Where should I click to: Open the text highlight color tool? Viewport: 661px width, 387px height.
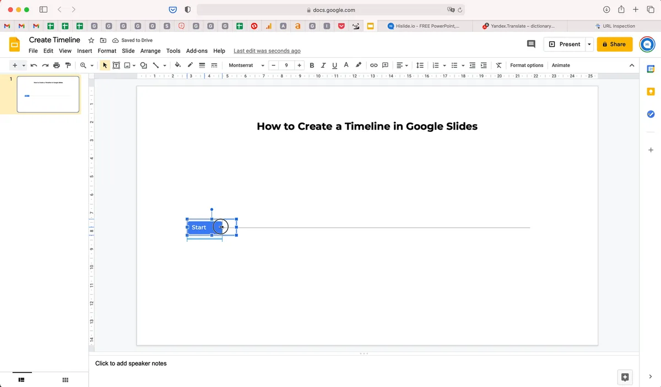[x=359, y=65]
